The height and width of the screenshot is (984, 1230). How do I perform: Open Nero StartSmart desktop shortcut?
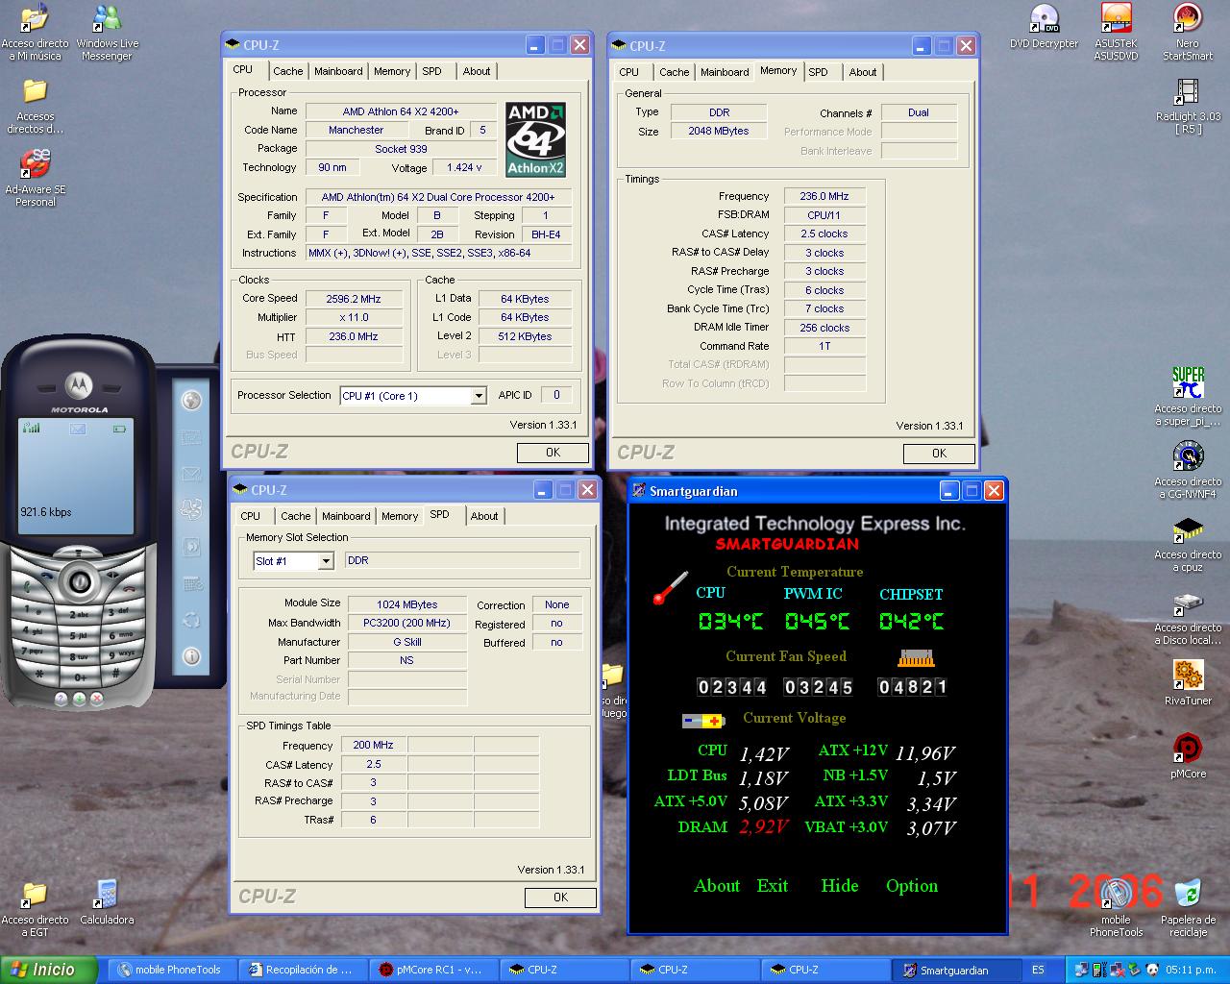pyautogui.click(x=1188, y=19)
